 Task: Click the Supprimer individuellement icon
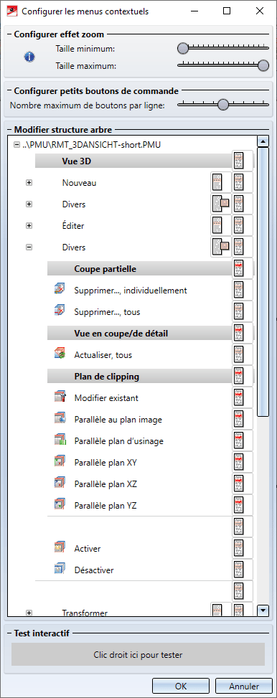tap(60, 291)
